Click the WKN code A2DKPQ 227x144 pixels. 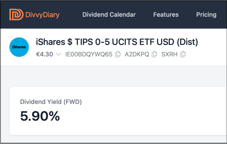click(x=137, y=54)
